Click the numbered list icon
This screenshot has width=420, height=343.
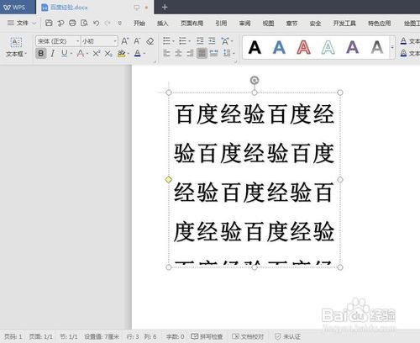click(182, 41)
